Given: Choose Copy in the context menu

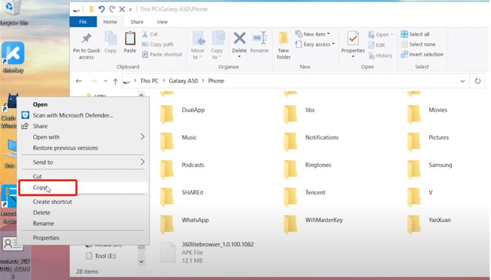Looking at the screenshot, I should (x=83, y=187).
